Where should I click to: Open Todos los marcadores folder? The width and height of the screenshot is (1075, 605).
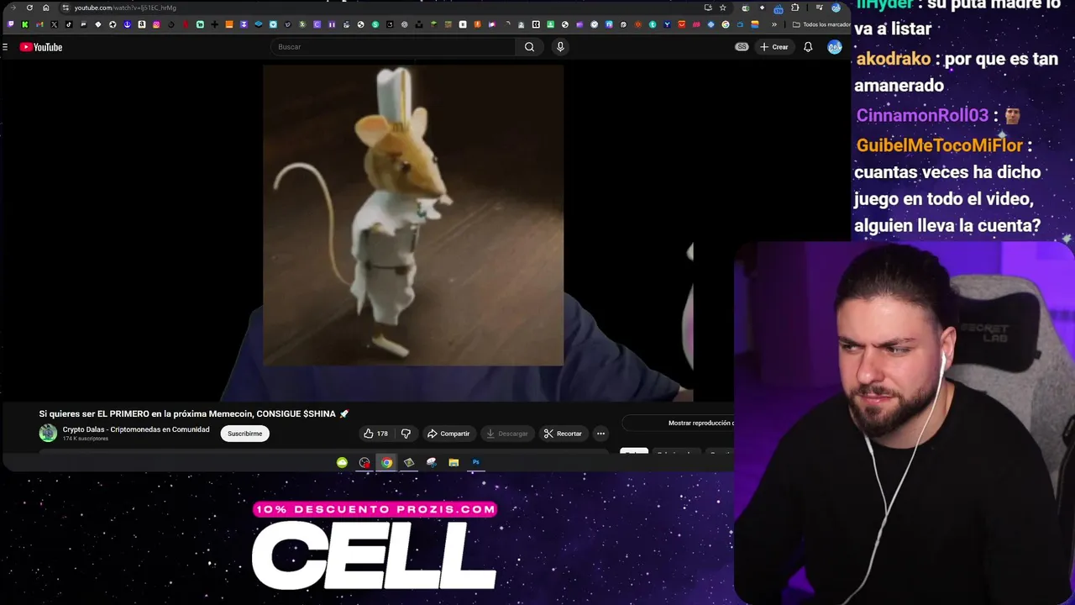click(821, 24)
